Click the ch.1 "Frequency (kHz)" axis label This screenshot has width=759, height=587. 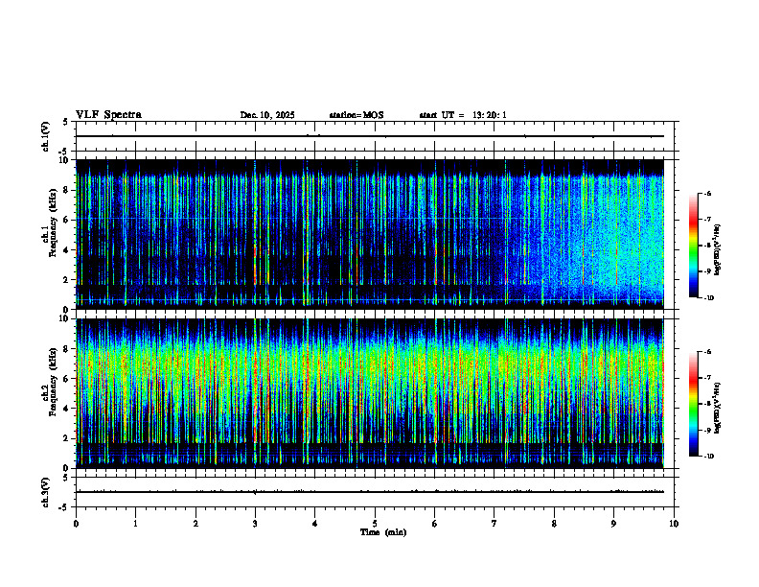53,223
